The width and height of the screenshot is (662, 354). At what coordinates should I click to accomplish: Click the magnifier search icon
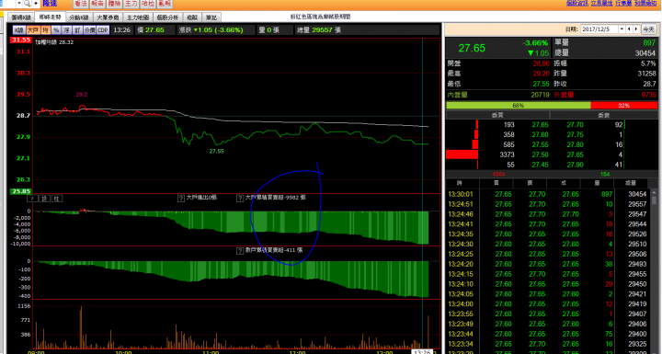[27, 4]
